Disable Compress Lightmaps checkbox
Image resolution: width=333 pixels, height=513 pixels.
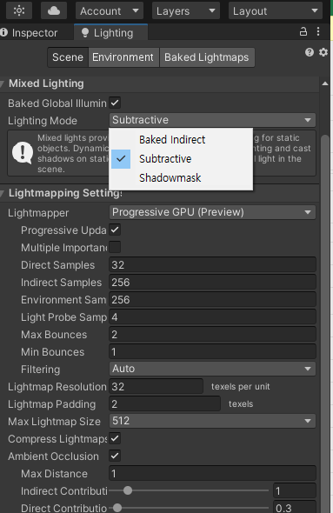[x=115, y=438]
